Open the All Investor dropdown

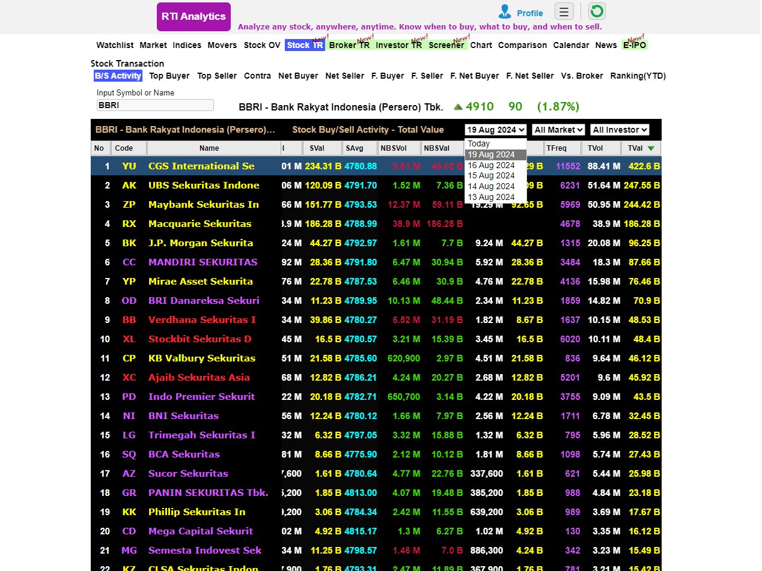point(620,130)
